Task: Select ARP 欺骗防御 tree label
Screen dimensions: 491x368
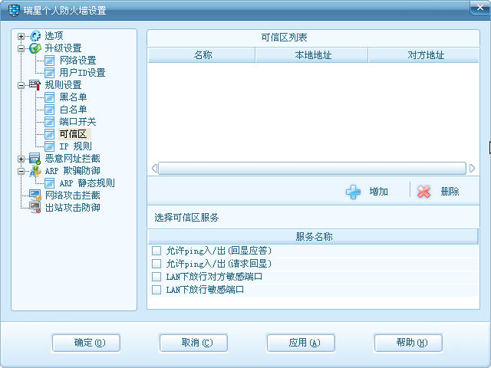Action: [73, 171]
